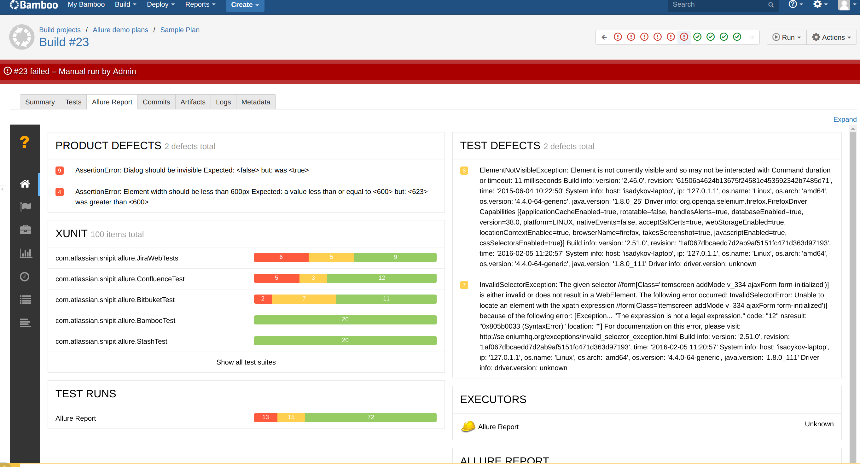This screenshot has width=860, height=467.
Task: Open the help dropdown
Action: coord(796,4)
